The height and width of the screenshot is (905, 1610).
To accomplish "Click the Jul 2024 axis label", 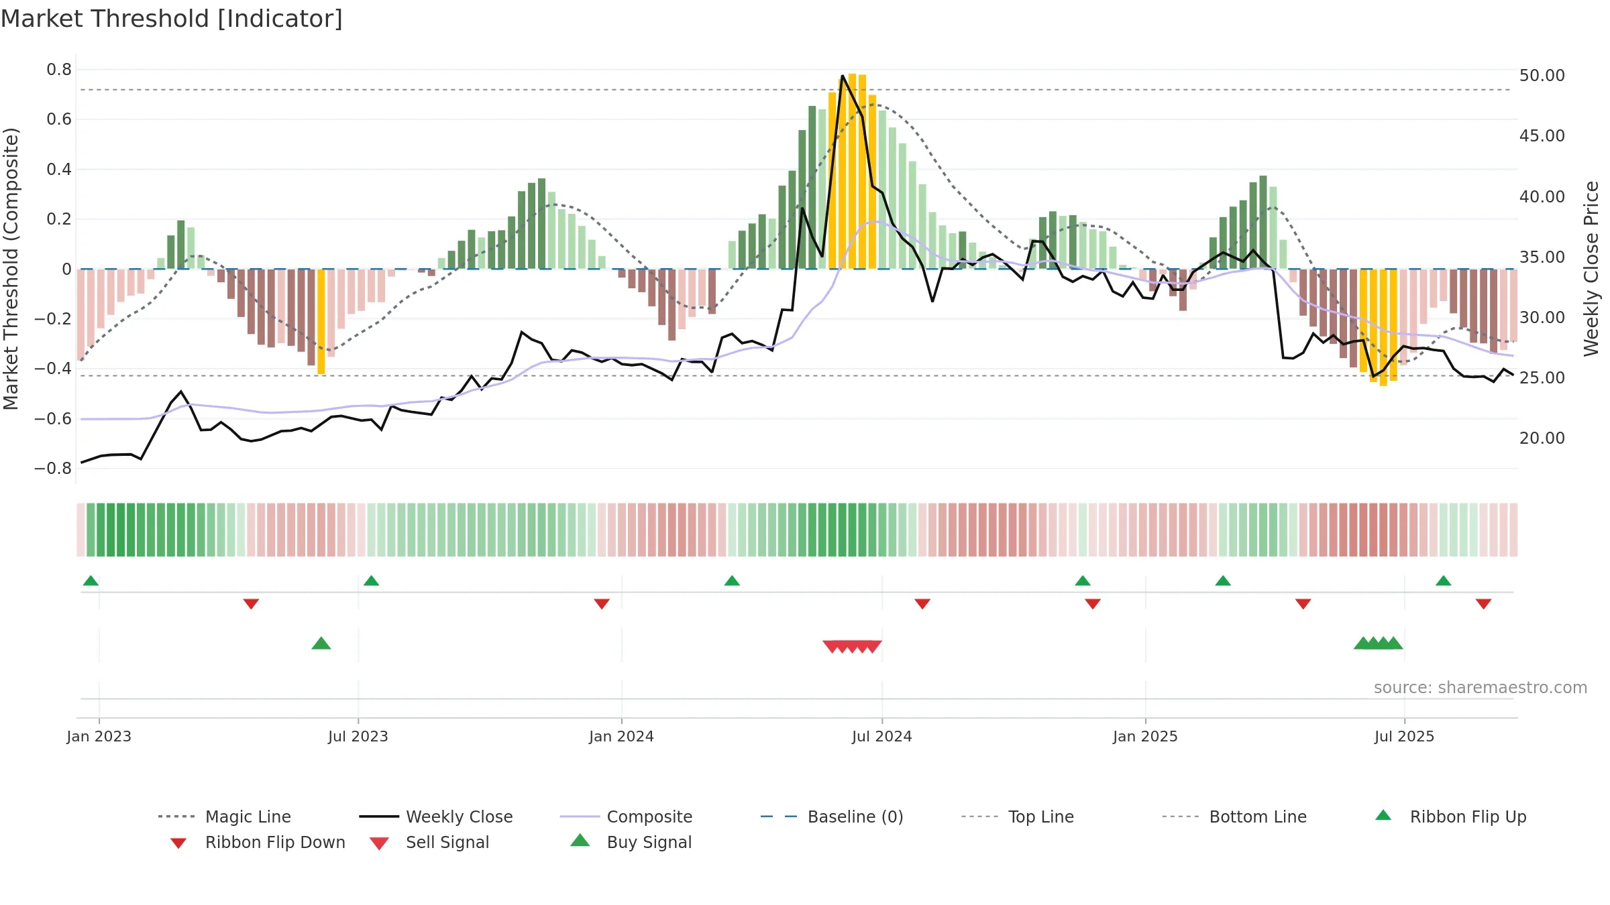I will click(882, 736).
